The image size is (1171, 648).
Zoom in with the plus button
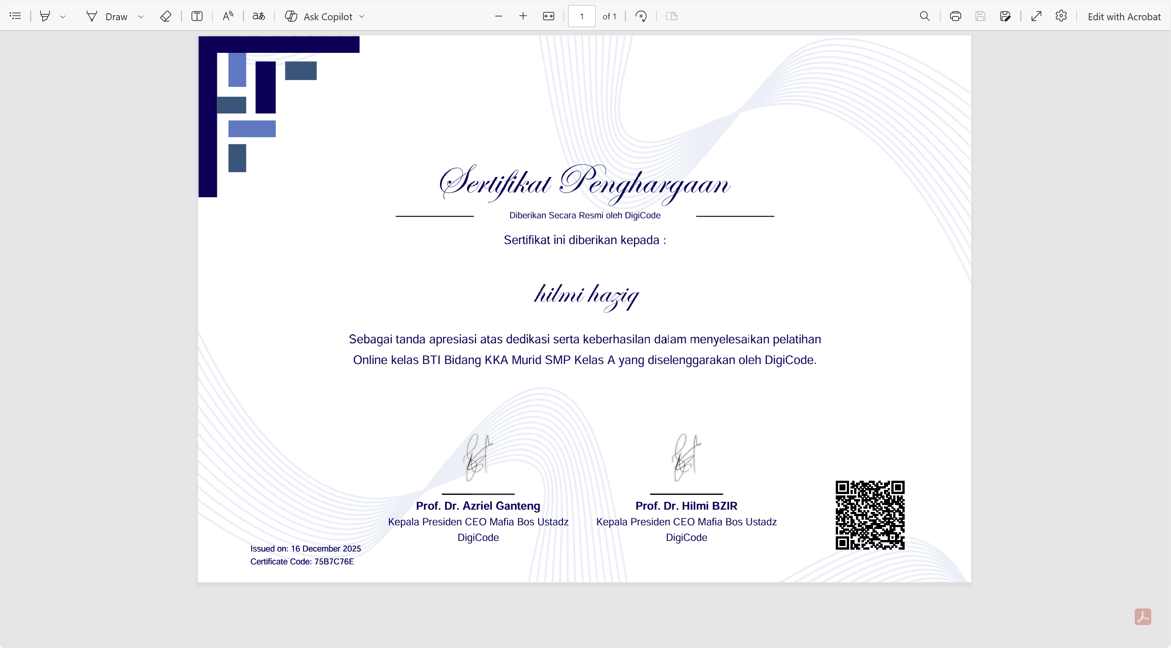click(x=523, y=16)
